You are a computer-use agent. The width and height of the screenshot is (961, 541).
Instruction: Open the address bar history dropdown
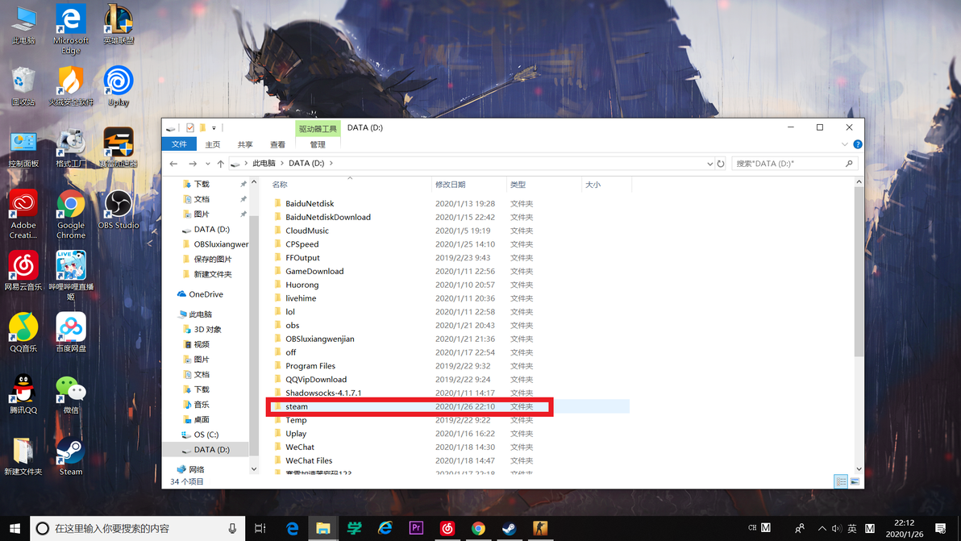pos(709,164)
